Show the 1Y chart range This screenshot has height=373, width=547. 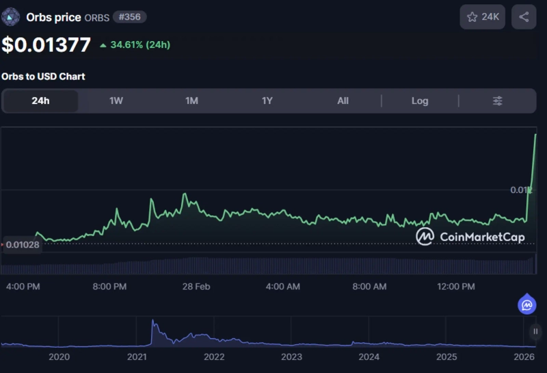[267, 101]
